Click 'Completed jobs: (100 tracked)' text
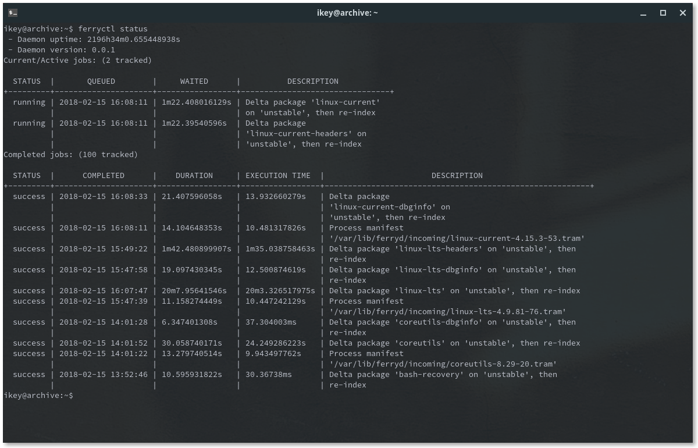The width and height of the screenshot is (698, 448). tap(71, 154)
